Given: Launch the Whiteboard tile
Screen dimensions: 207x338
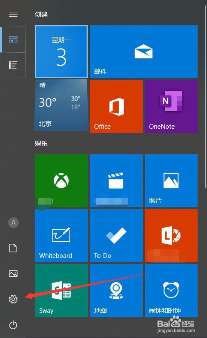Looking at the screenshot, I should 61,236.
